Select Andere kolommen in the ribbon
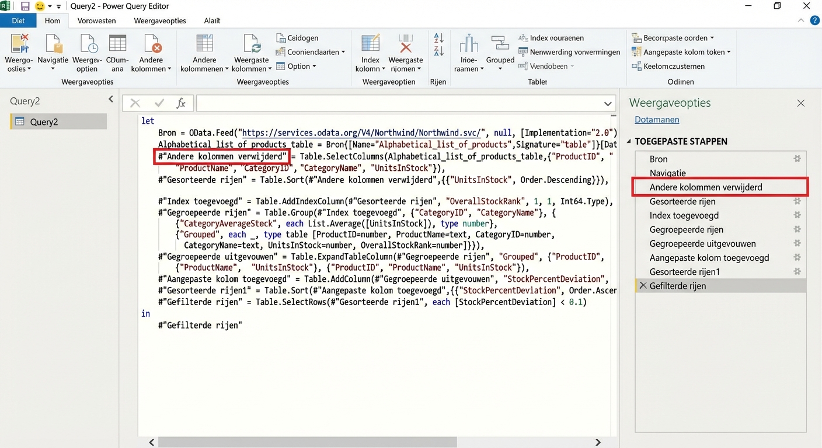 (151, 51)
